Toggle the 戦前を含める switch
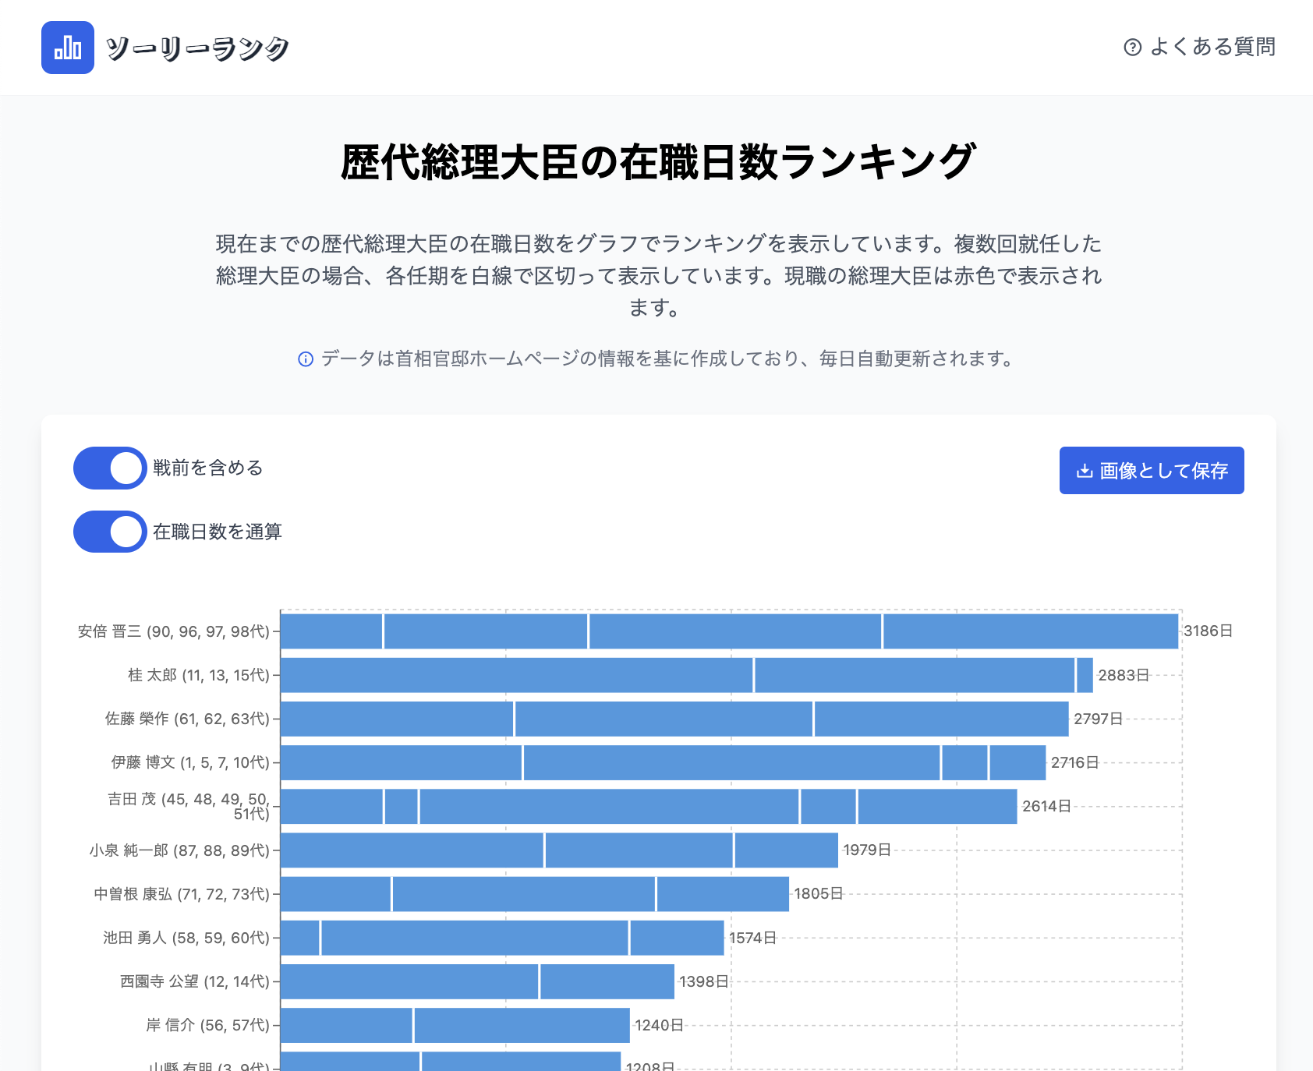Screen dimensions: 1313x1071 pyautogui.click(x=110, y=468)
